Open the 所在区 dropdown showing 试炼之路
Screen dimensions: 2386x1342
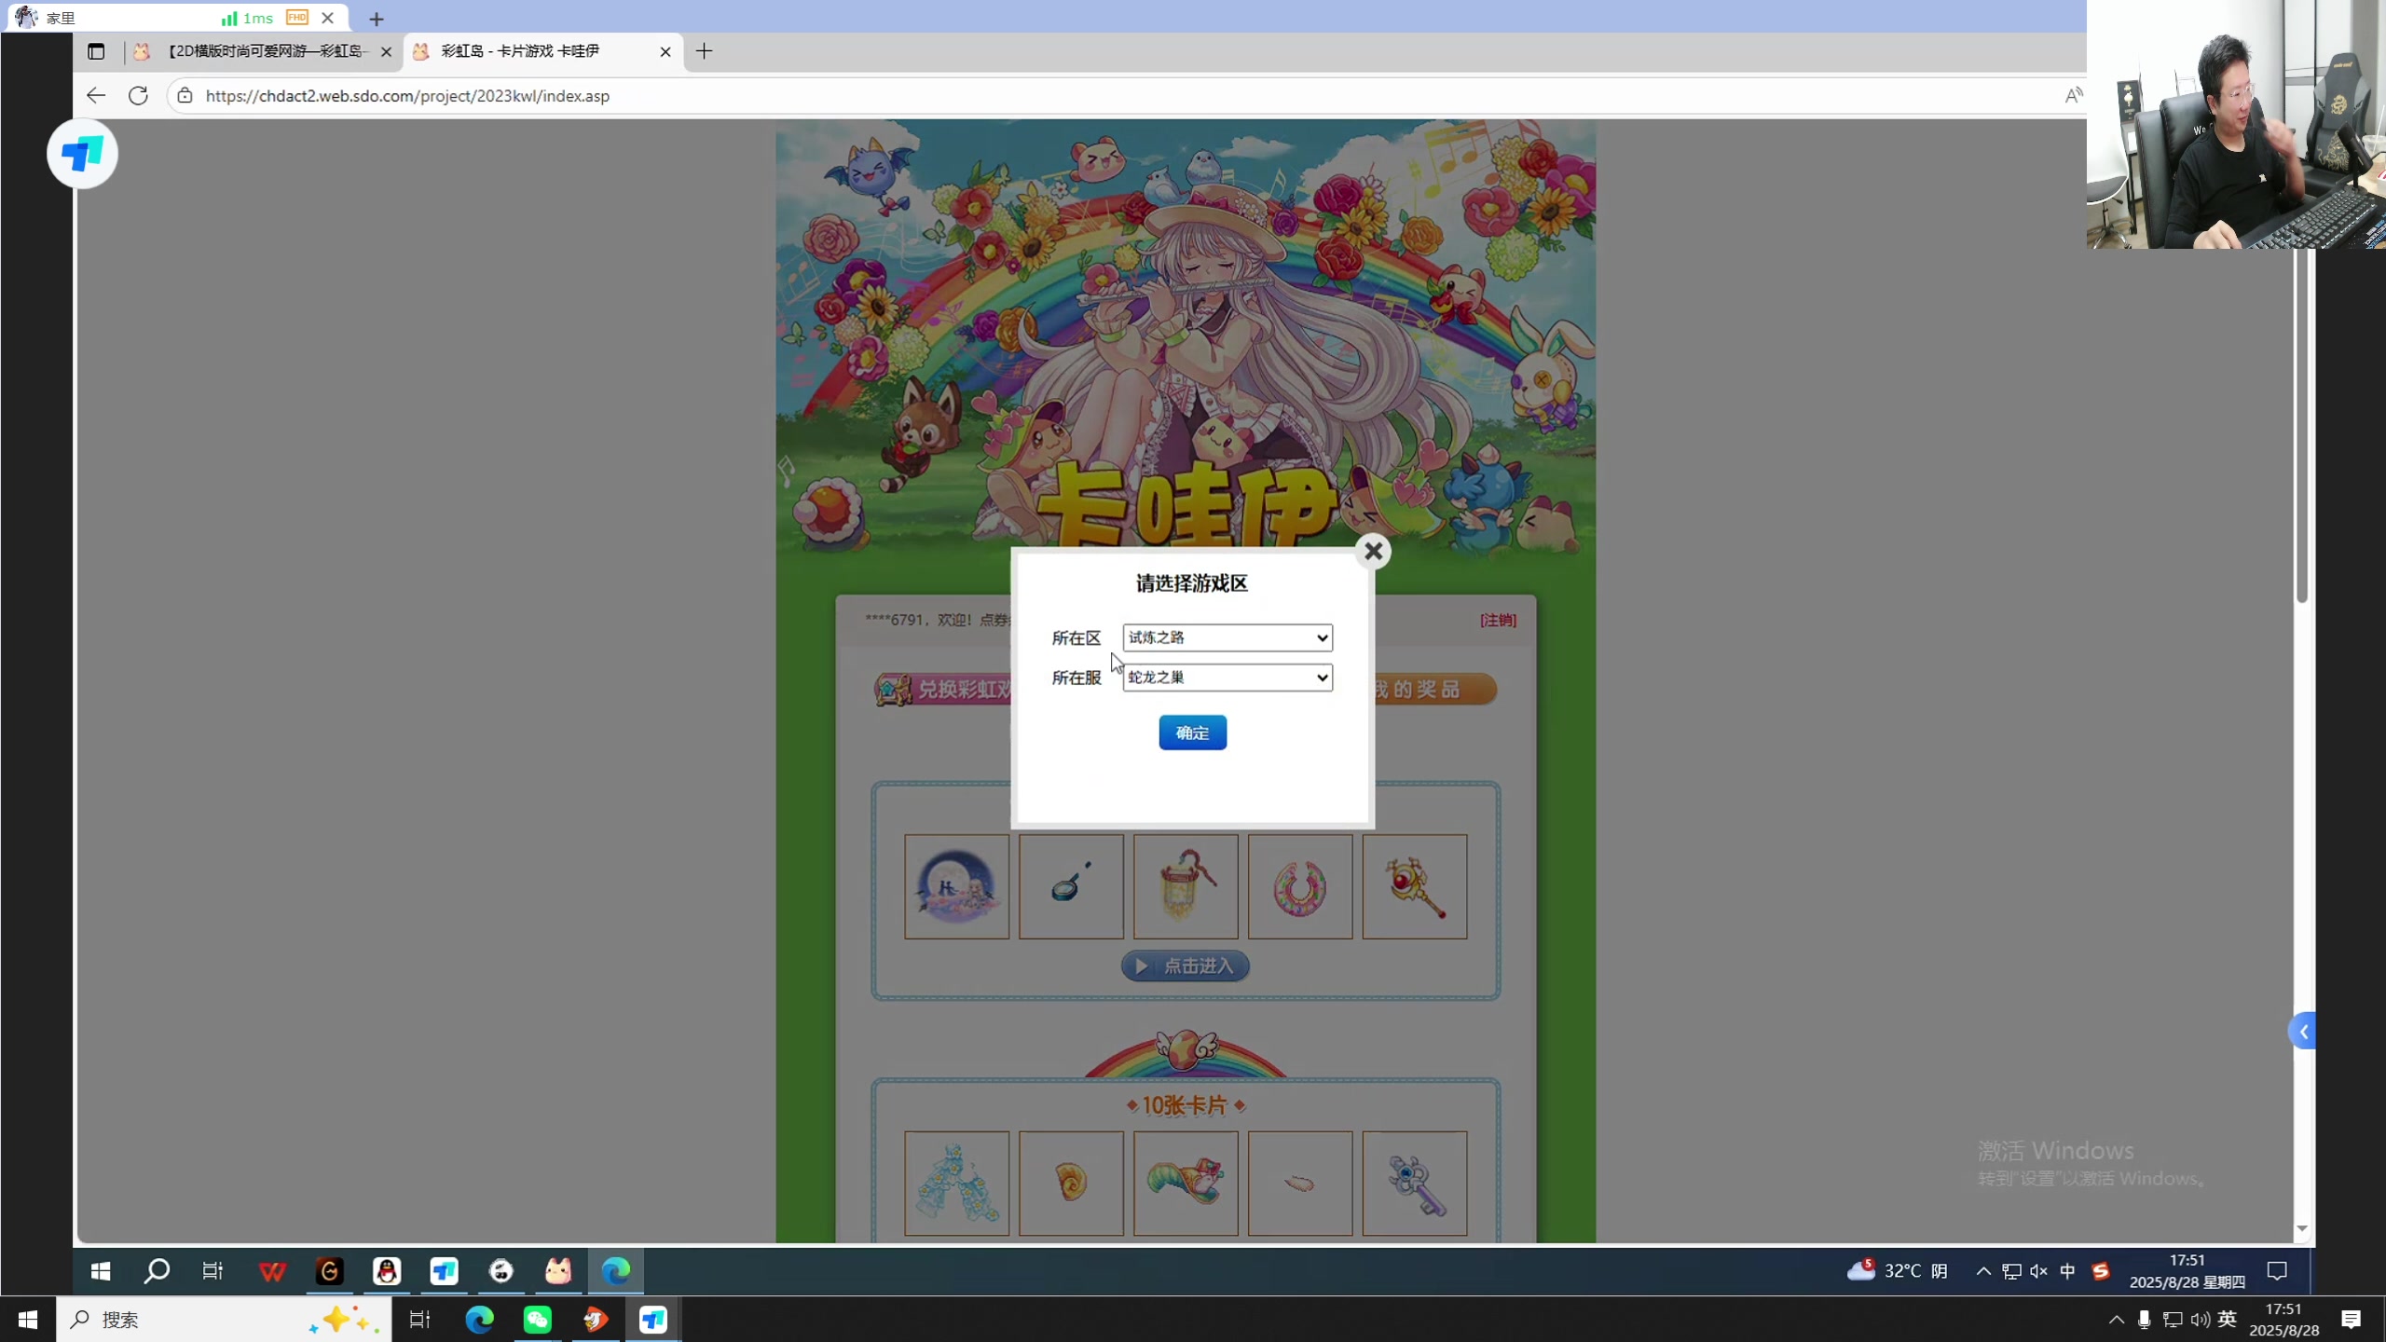click(1227, 637)
